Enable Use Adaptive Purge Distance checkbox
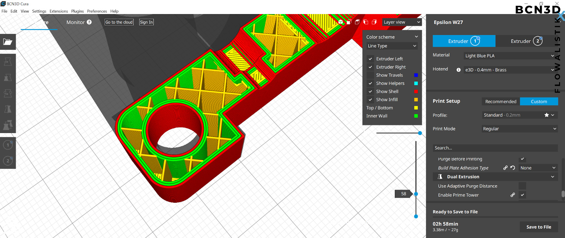The image size is (565, 238). [522, 186]
